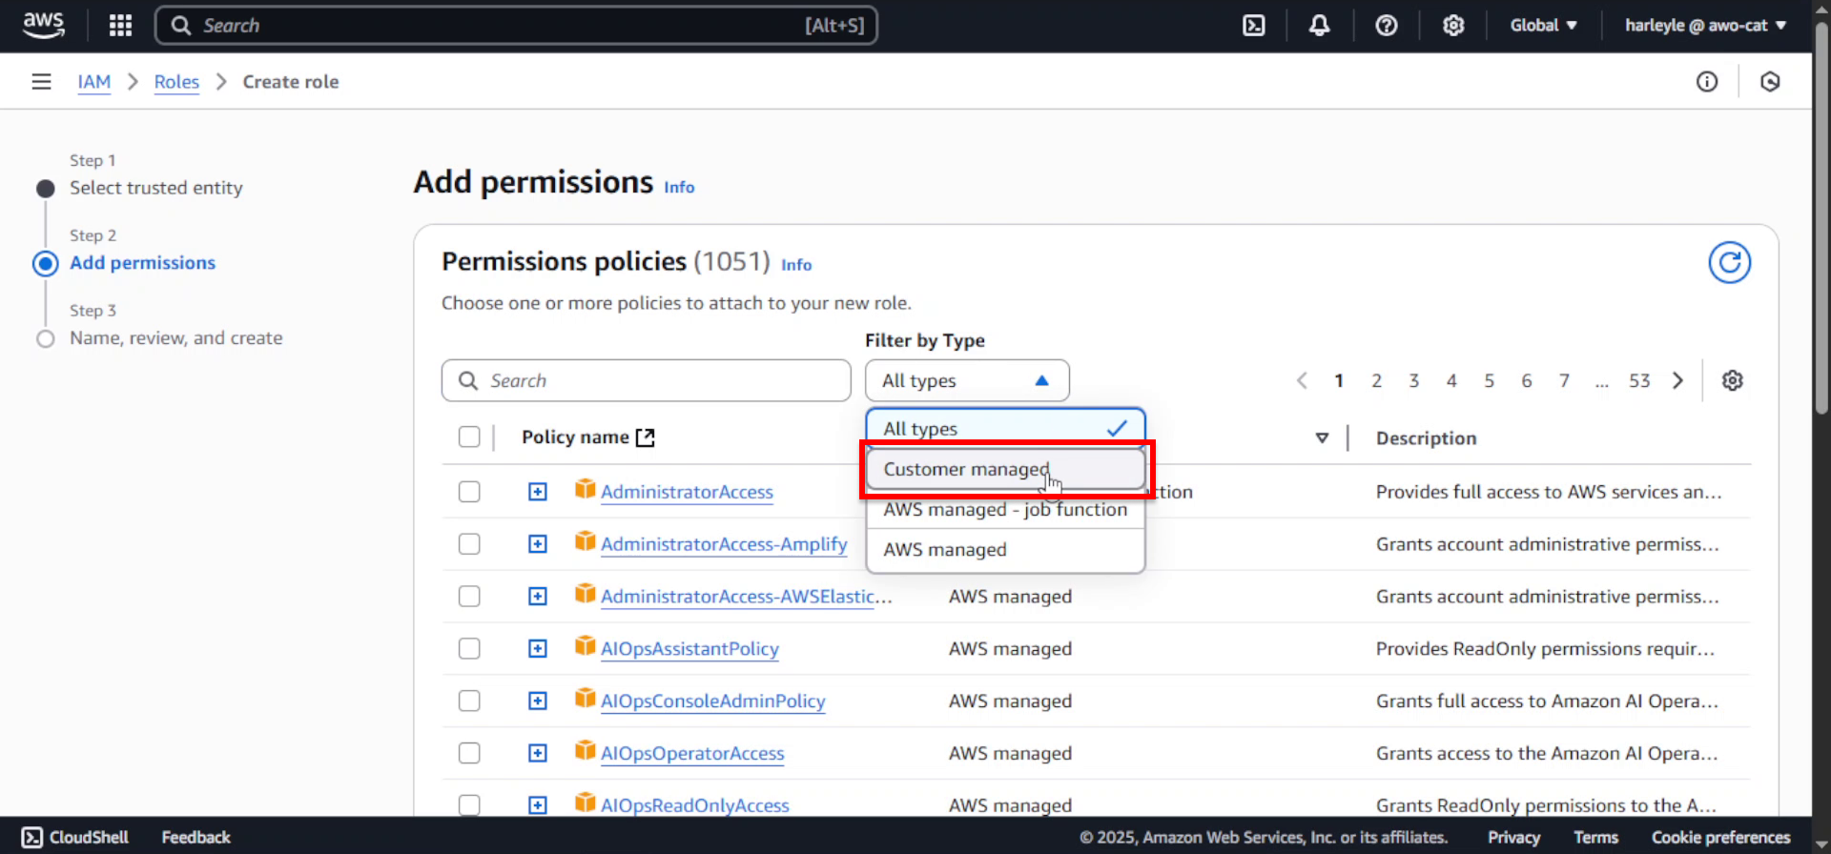Select all policies header checkbox
This screenshot has width=1831, height=854.
tap(469, 437)
